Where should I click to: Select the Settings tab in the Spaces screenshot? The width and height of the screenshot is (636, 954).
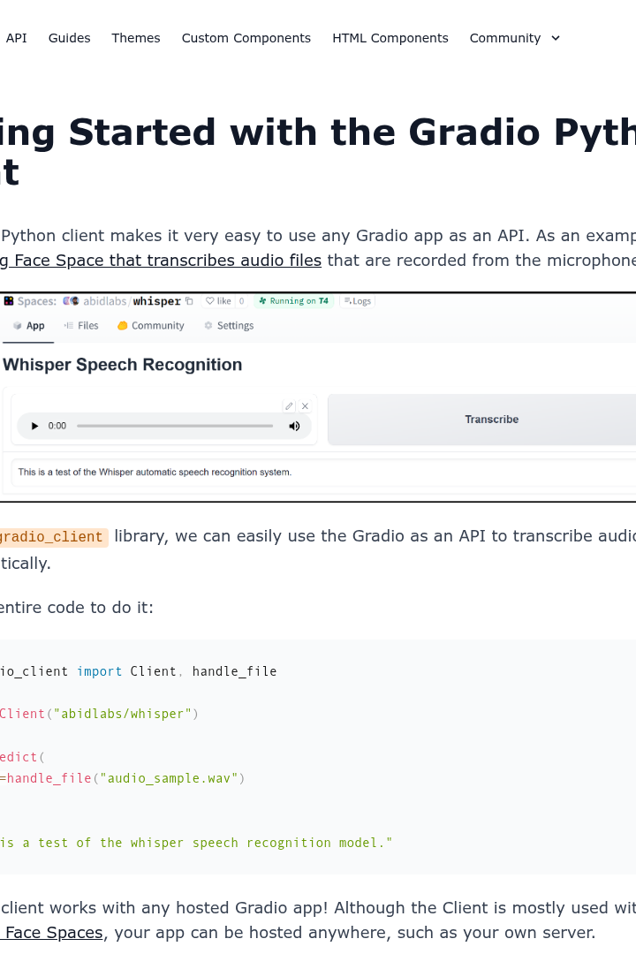pyautogui.click(x=229, y=325)
